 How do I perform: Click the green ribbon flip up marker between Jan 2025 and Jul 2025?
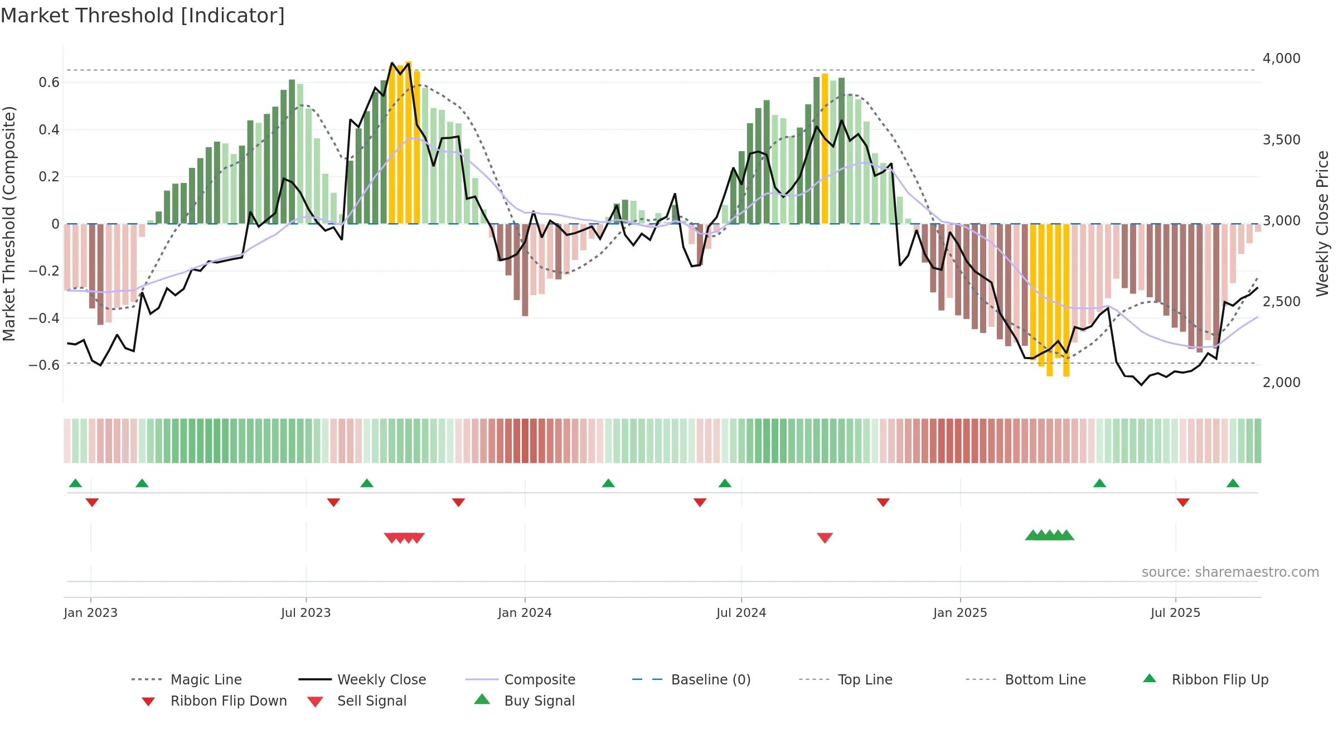click(x=1099, y=483)
